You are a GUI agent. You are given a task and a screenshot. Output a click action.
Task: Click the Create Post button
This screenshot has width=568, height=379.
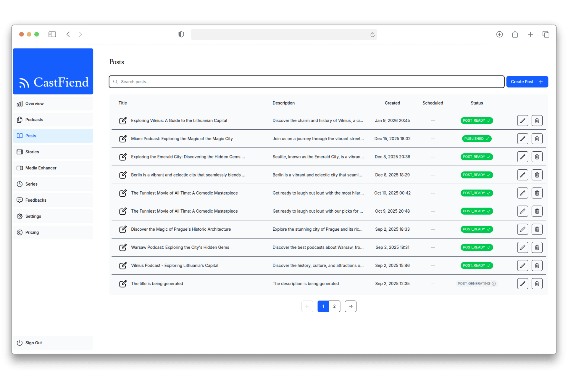[527, 82]
